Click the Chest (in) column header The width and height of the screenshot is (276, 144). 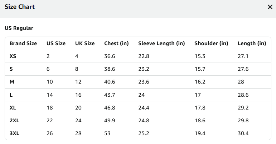[116, 43]
